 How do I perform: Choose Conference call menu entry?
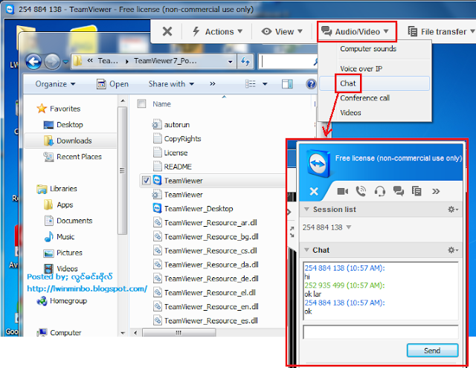364,98
